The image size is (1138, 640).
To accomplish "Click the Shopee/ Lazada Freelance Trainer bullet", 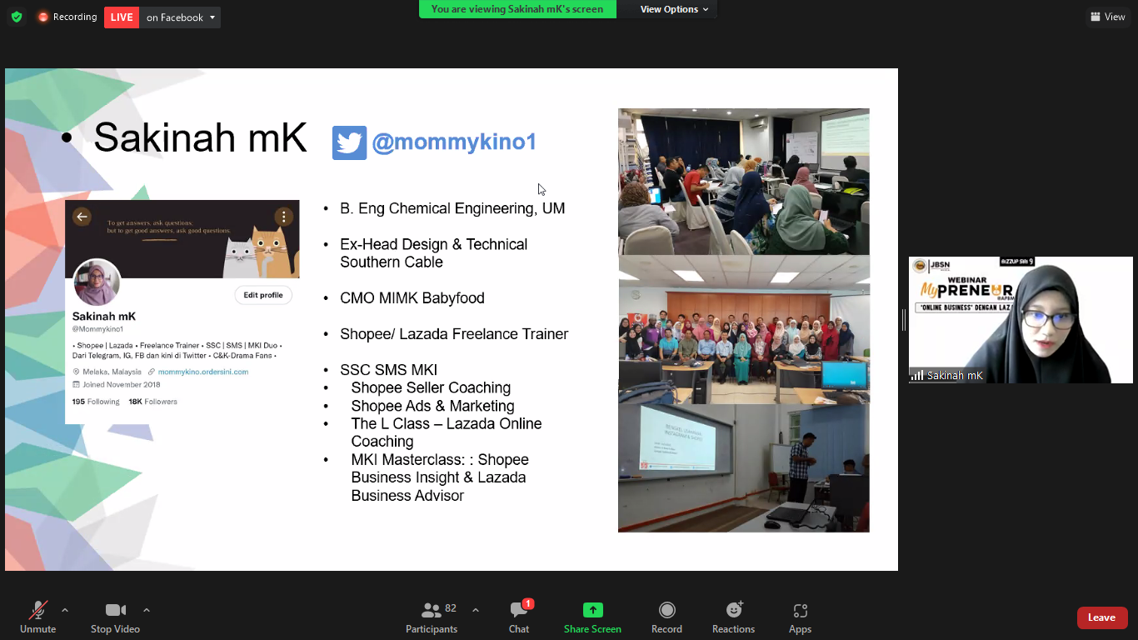I will click(454, 334).
